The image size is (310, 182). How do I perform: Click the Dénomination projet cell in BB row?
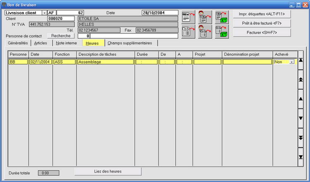(247, 62)
